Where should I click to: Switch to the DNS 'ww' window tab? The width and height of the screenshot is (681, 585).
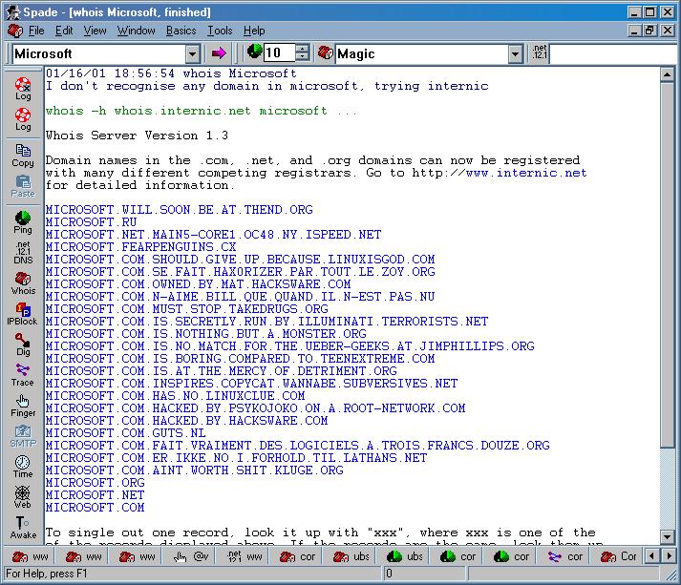245,556
